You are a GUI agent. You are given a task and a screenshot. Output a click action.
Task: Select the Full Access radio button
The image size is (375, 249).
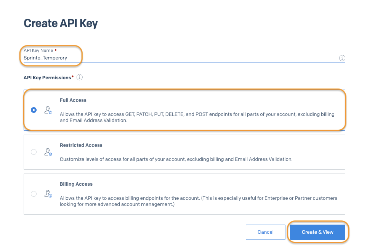pos(34,110)
